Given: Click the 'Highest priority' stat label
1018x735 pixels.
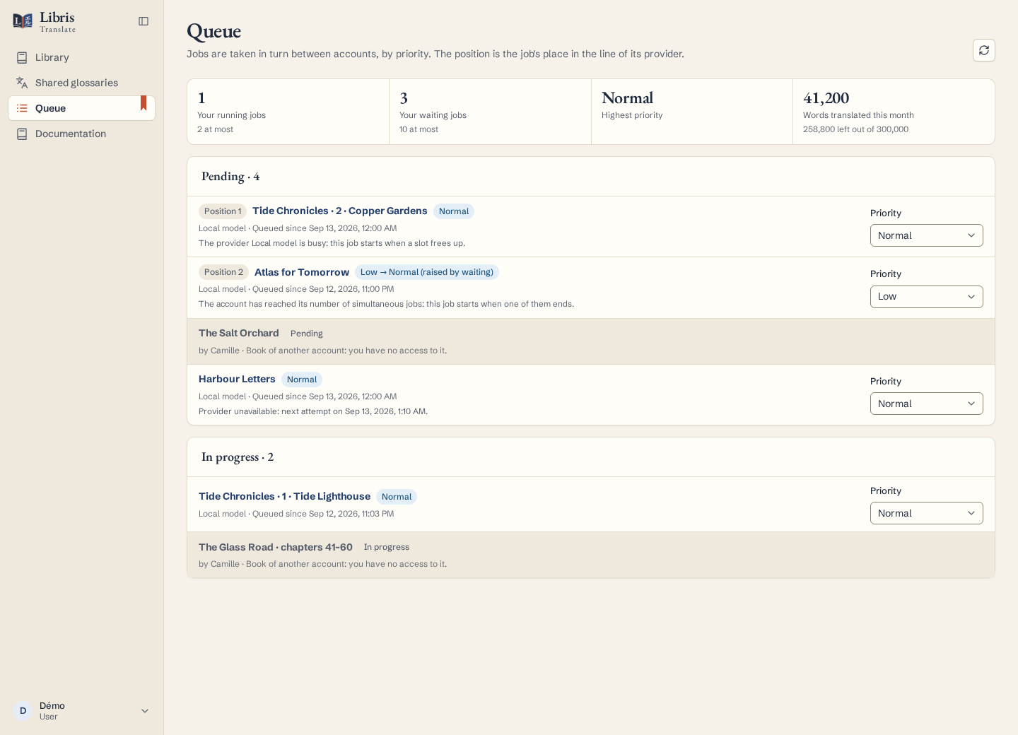Looking at the screenshot, I should (632, 115).
